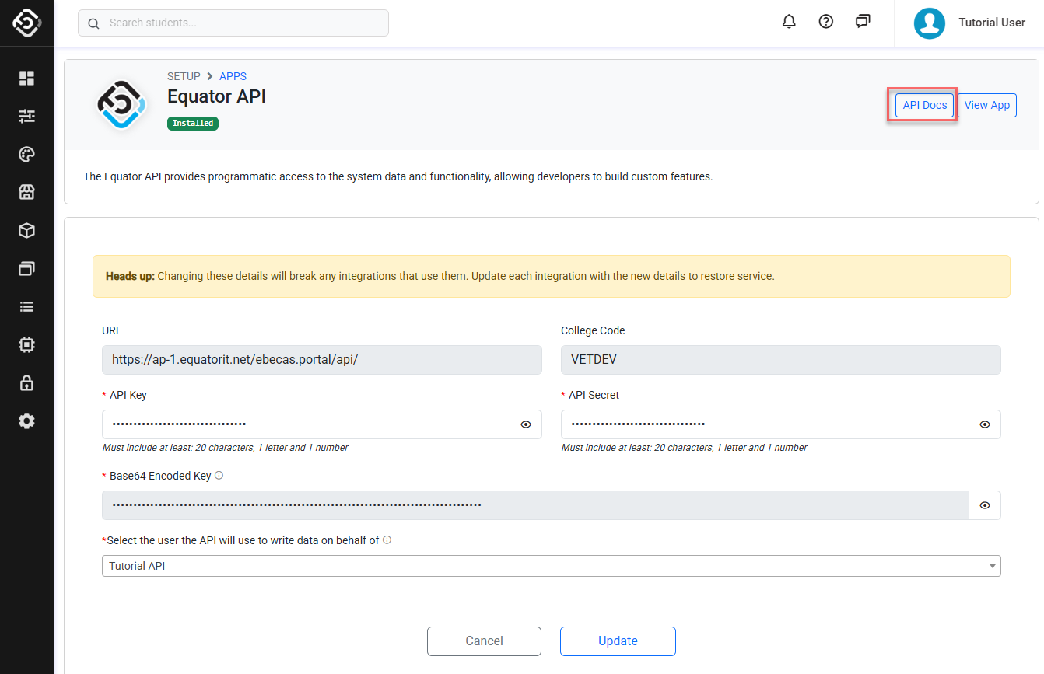This screenshot has width=1044, height=674.
Task: Open the settings gear in sidebar
Action: click(x=27, y=421)
